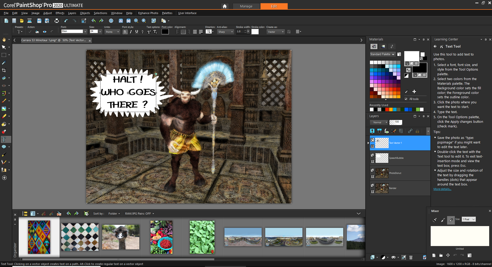Click User Interface button
492x267 pixels.
[187, 13]
